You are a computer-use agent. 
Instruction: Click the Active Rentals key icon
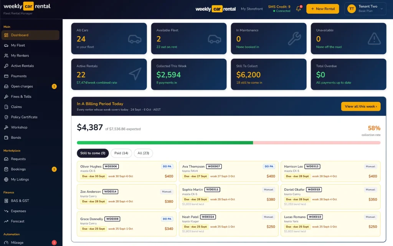(6, 66)
